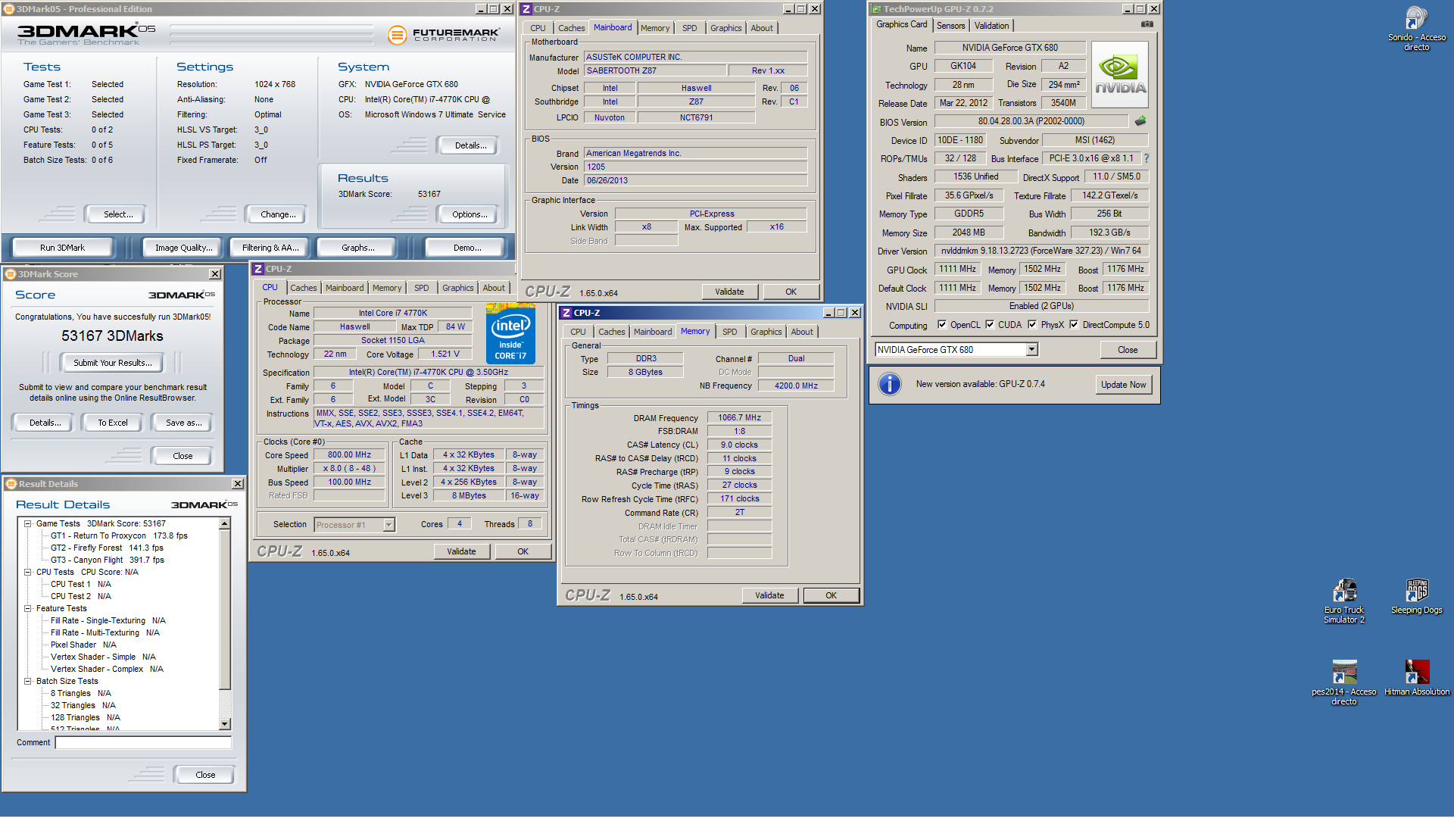Click 3DMark05 title bar app icon
The height and width of the screenshot is (818, 1454).
9,9
